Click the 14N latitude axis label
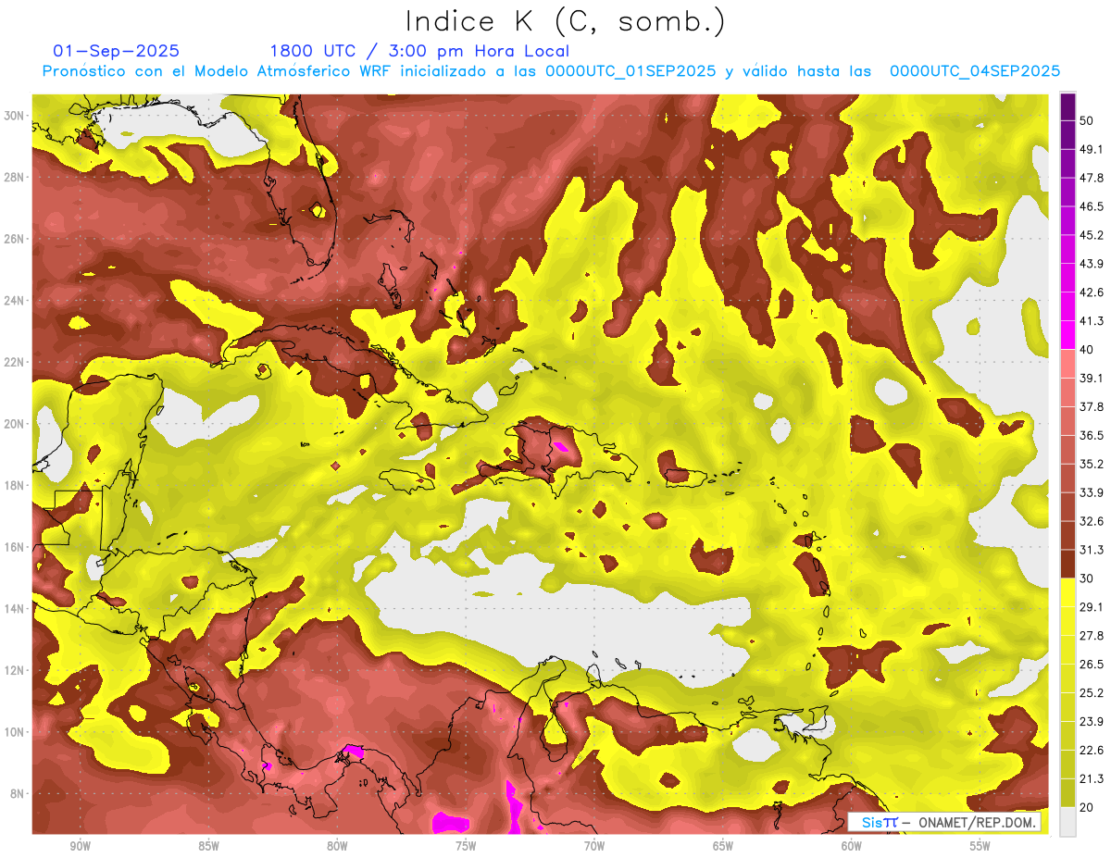 click(x=14, y=609)
